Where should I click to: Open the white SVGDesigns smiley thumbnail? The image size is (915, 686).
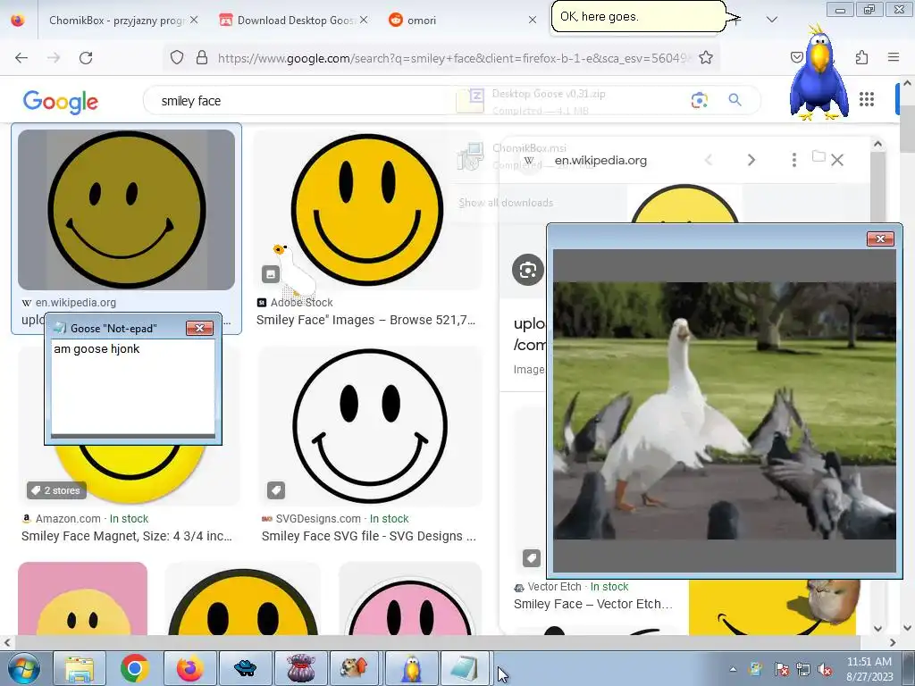pyautogui.click(x=369, y=427)
